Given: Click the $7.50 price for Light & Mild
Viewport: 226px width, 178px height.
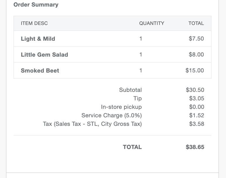Looking at the screenshot, I should coord(196,39).
